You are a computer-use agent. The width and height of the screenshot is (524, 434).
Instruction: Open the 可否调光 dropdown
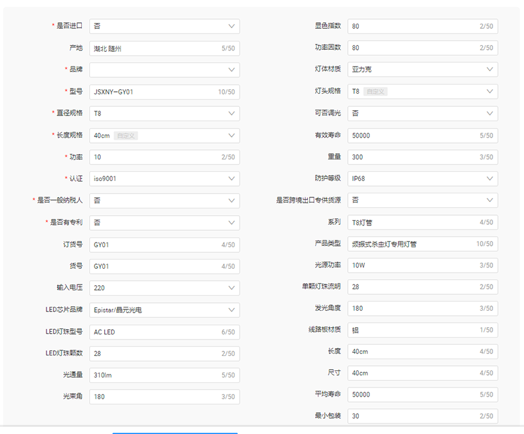pyautogui.click(x=421, y=113)
